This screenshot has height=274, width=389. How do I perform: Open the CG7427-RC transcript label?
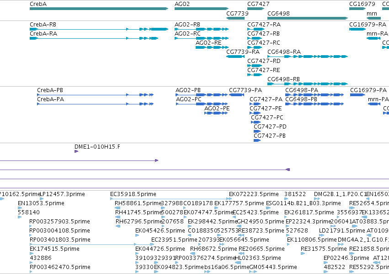(x=264, y=43)
